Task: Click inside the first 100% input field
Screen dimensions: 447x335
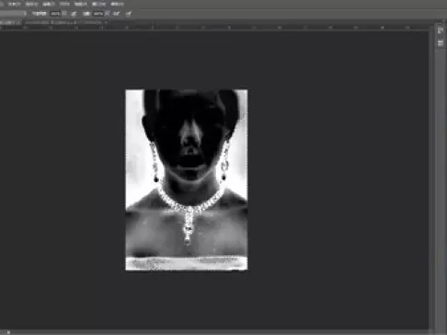Action: click(x=55, y=14)
